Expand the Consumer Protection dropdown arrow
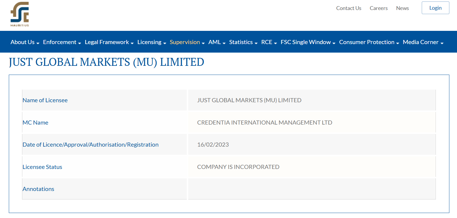The width and height of the screenshot is (457, 218). [x=398, y=43]
